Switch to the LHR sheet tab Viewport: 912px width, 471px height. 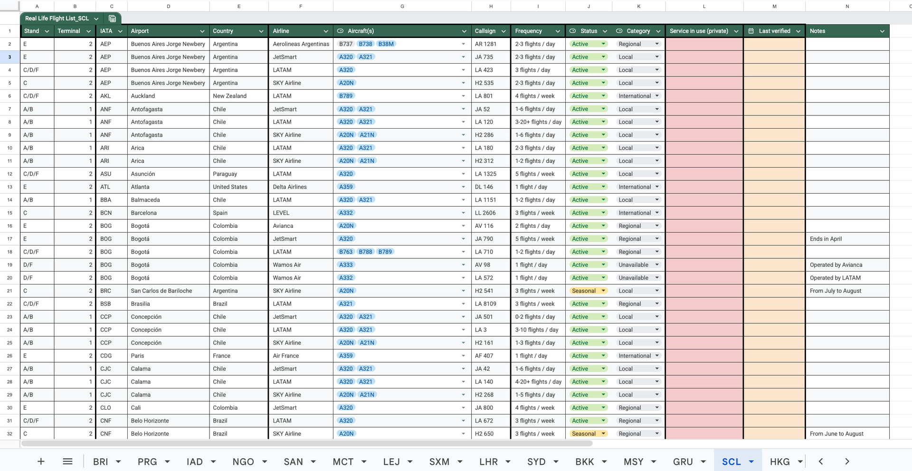(488, 462)
